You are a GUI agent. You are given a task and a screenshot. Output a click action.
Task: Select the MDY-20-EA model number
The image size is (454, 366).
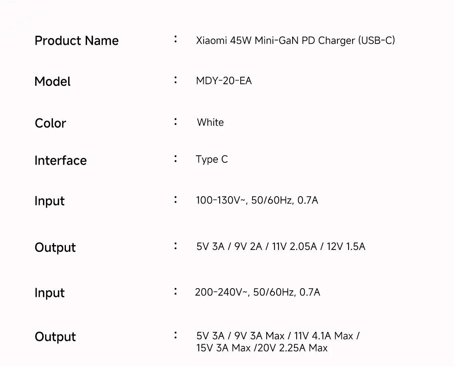(224, 81)
